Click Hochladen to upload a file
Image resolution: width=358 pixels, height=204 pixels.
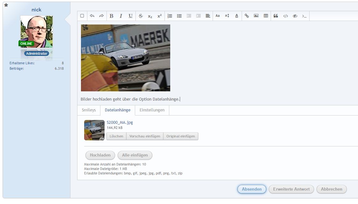tap(100, 155)
